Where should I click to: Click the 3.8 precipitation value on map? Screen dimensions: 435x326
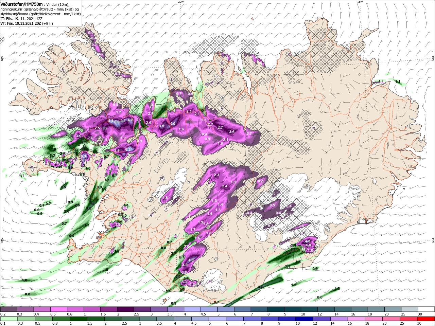tap(104, 128)
